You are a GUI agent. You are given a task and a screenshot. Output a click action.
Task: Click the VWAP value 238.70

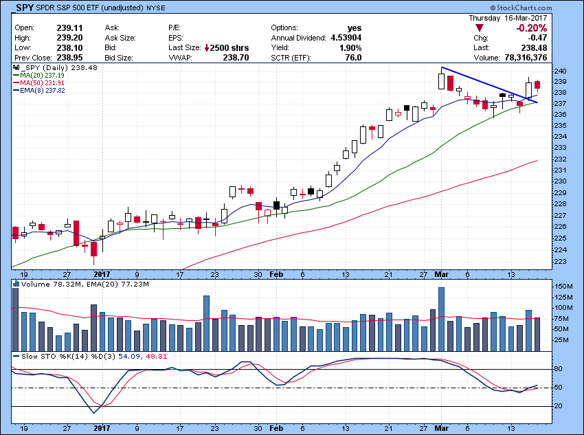pyautogui.click(x=236, y=58)
